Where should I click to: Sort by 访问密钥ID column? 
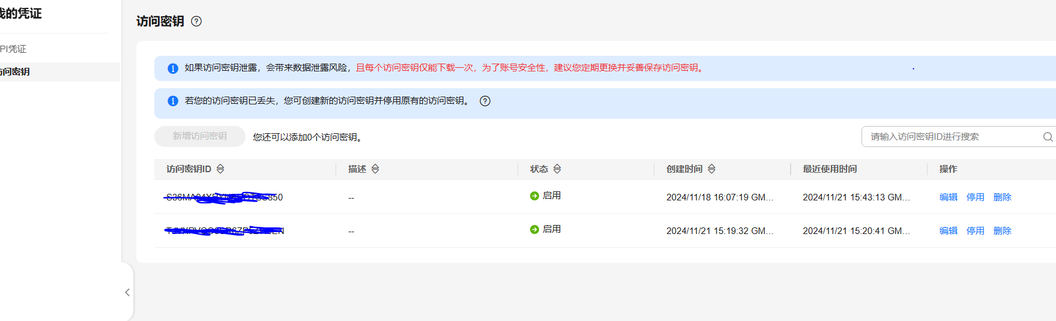point(220,169)
